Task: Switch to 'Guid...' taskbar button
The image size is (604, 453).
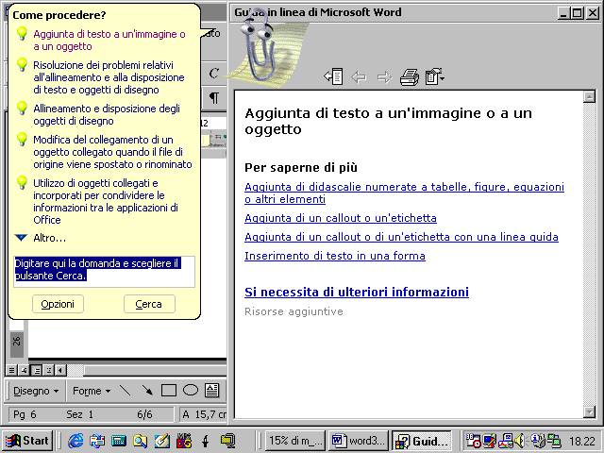Action: (422, 441)
